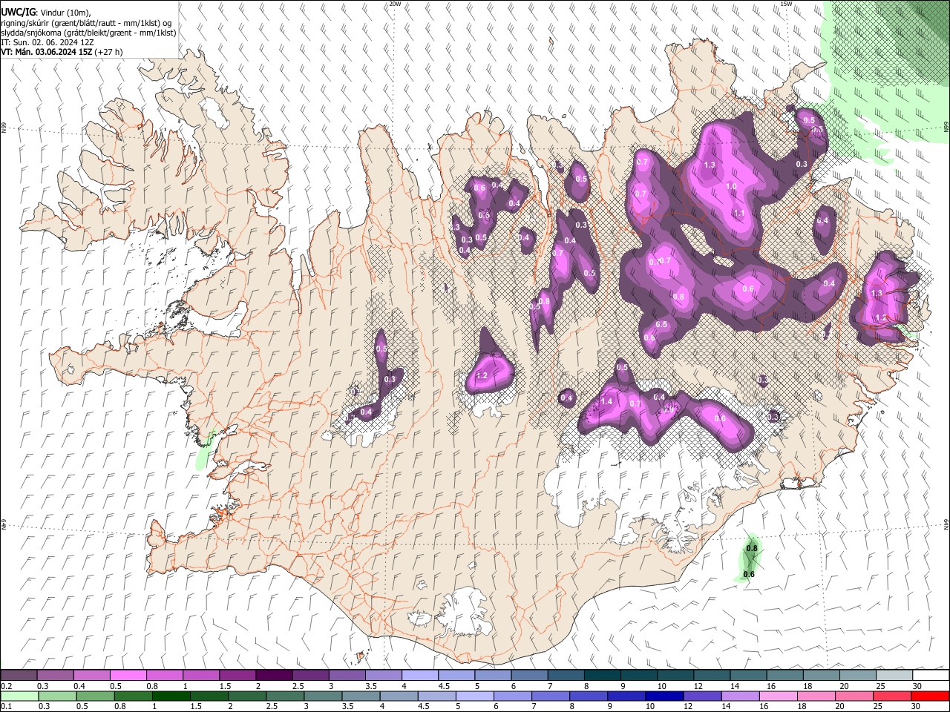Pick the snow scale swatch starting at 4

419,676
